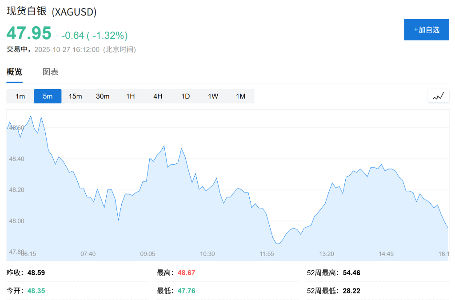455x300 pixels.
Task: Click the 52周最高 value 54.46
Action: (x=351, y=273)
